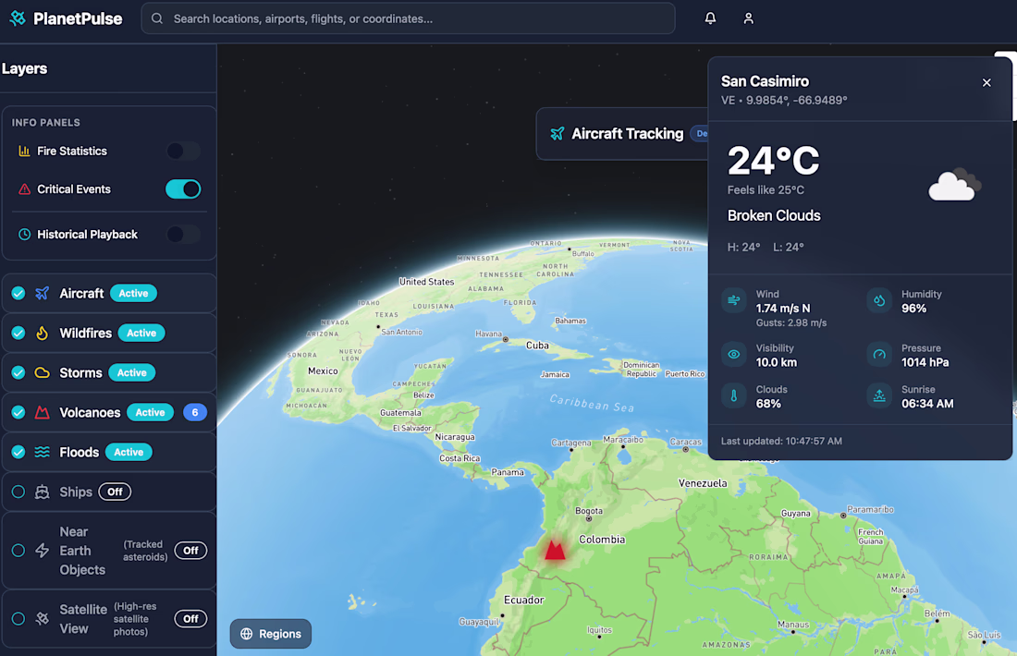The image size is (1017, 656).
Task: Click the 24°C temperature reading
Action: (x=773, y=161)
